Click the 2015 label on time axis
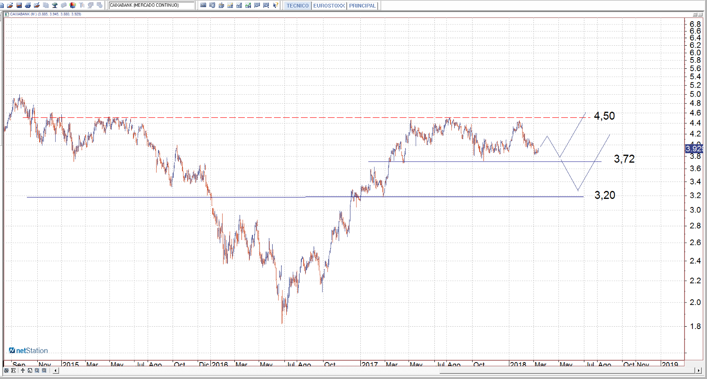 71,364
